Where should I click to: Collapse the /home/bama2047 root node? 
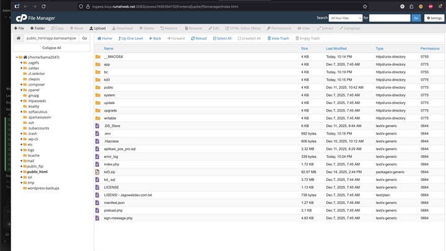tap(17, 57)
